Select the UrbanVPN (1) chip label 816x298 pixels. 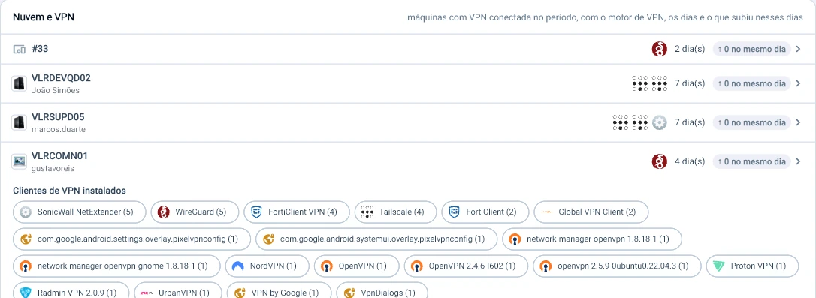pyautogui.click(x=183, y=293)
